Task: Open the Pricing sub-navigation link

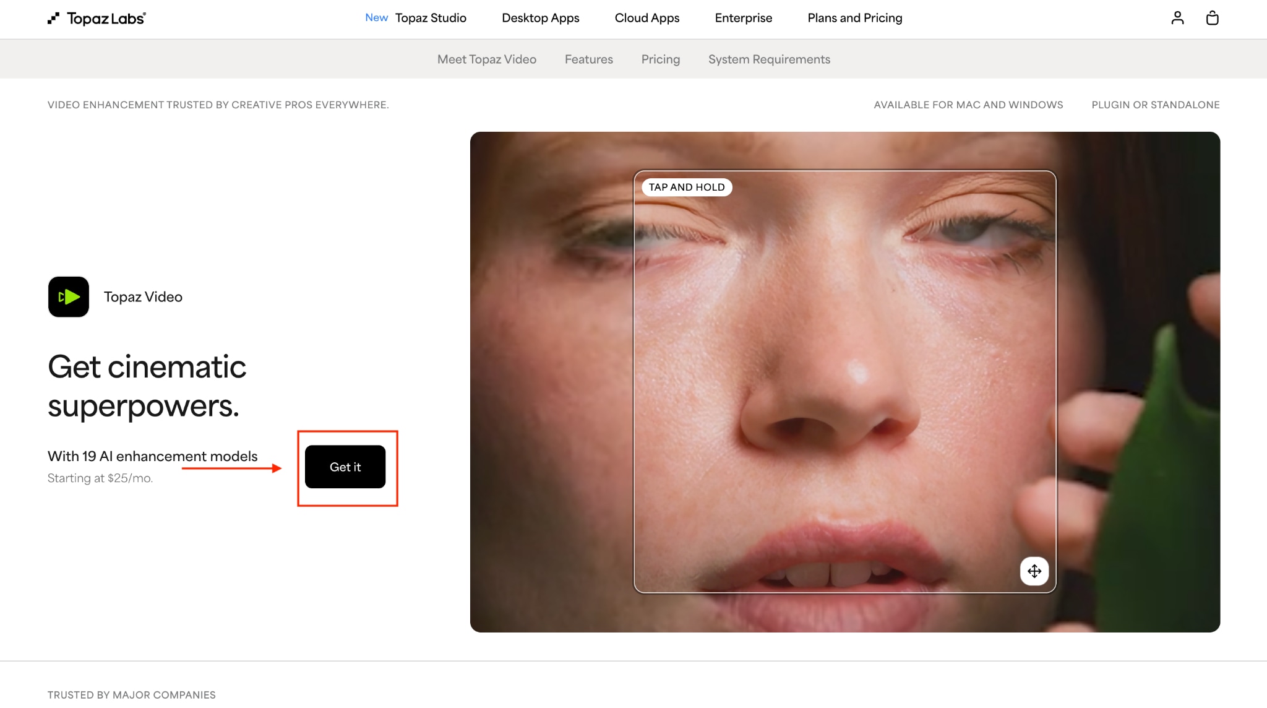Action: tap(660, 59)
